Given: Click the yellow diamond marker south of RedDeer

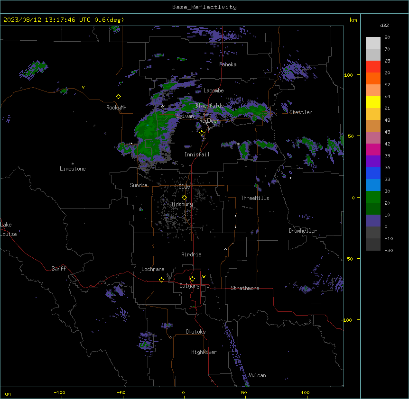Looking at the screenshot, I should 202,133.
